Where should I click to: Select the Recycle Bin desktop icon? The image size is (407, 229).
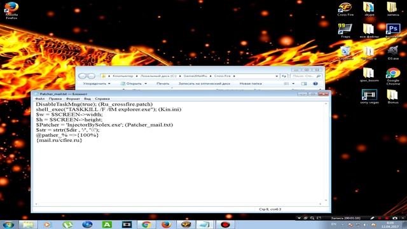pyautogui.click(x=345, y=53)
